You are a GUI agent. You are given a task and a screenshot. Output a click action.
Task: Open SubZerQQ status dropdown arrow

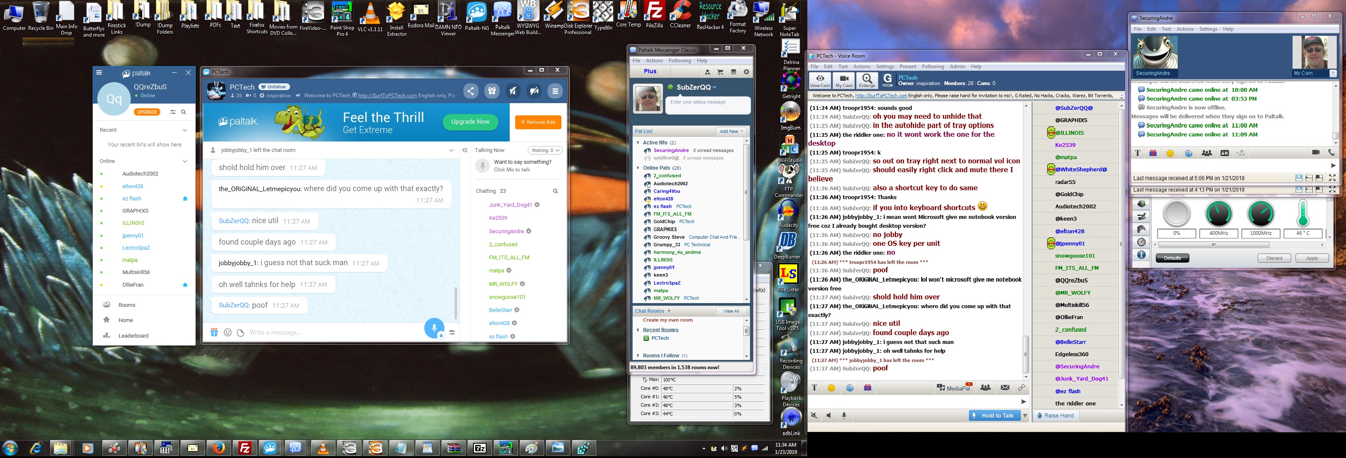[x=715, y=87]
